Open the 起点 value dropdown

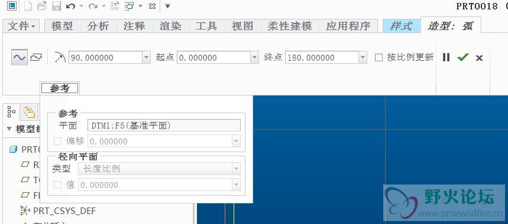(255, 57)
